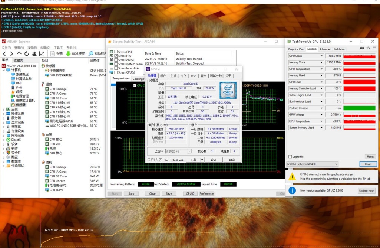The height and width of the screenshot is (248, 380).
Task: Stop the stability test
Action: pos(131,193)
